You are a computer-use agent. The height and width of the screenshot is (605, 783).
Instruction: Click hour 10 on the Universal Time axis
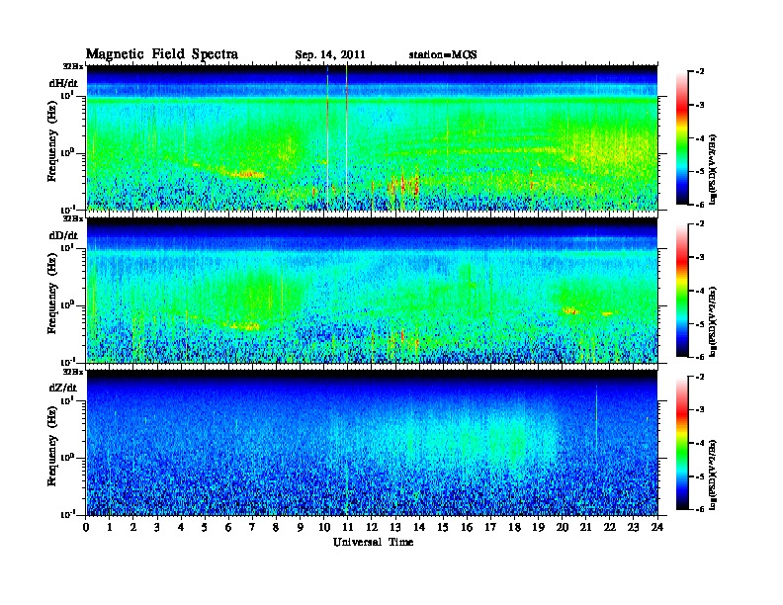pos(323,527)
